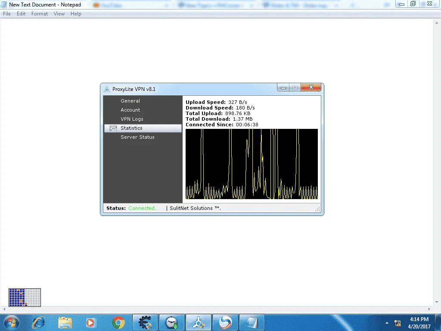Click the Notepad horizontal scrollbar left arrow
Screen dimensions: 441x331
coord(3,309)
